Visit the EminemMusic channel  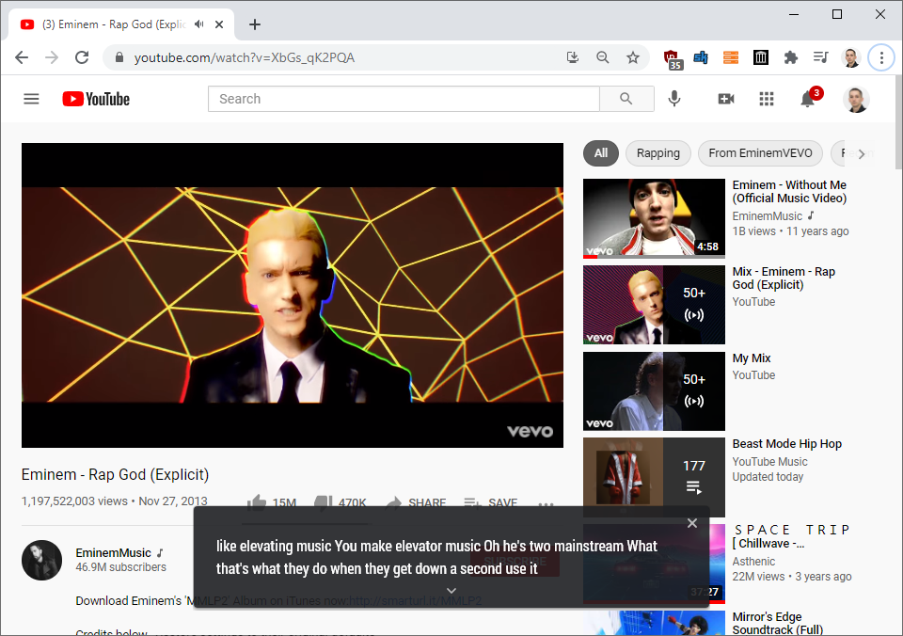113,553
